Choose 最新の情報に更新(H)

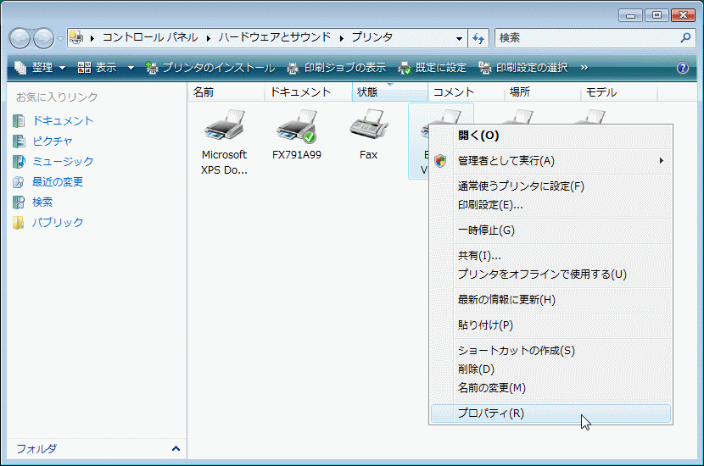coord(550,300)
